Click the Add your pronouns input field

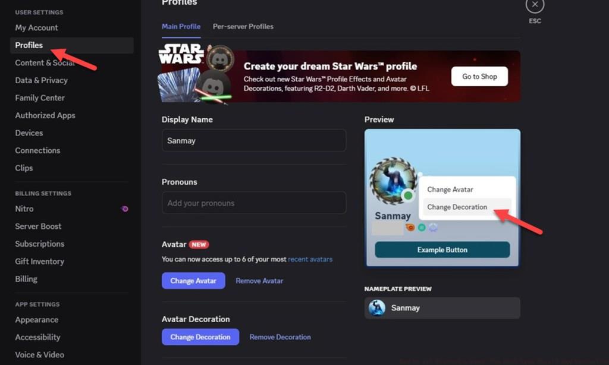(x=254, y=203)
